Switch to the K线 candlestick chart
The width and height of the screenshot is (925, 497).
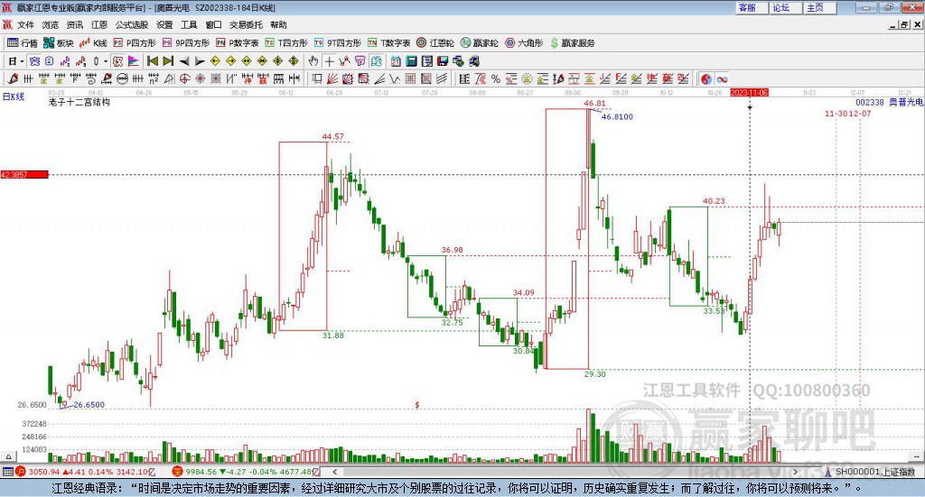[x=93, y=43]
